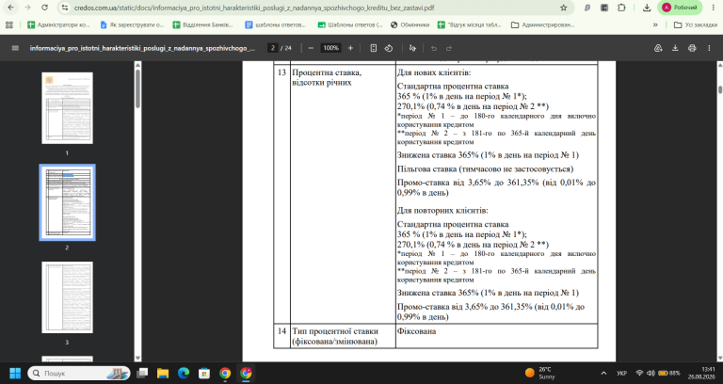Open site information icon in address bar

point(65,8)
